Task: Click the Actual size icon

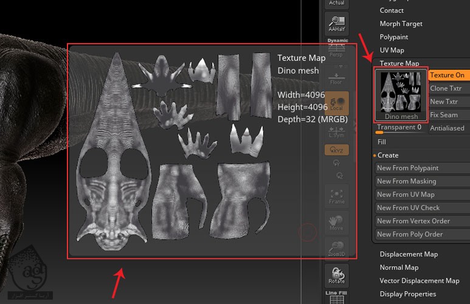Action: [337, 4]
